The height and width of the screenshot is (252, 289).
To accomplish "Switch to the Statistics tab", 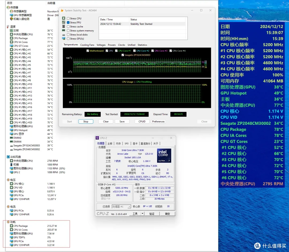I will (142, 45).
